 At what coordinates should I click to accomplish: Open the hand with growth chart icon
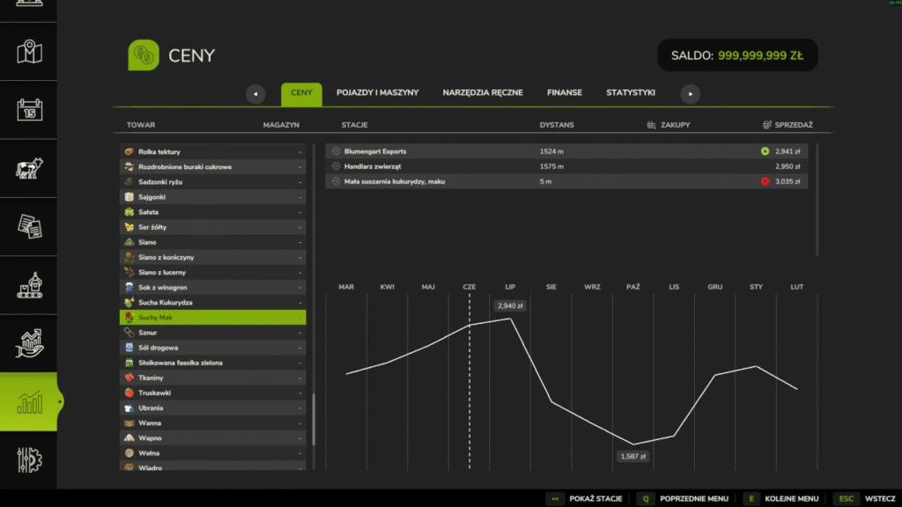pos(29,343)
